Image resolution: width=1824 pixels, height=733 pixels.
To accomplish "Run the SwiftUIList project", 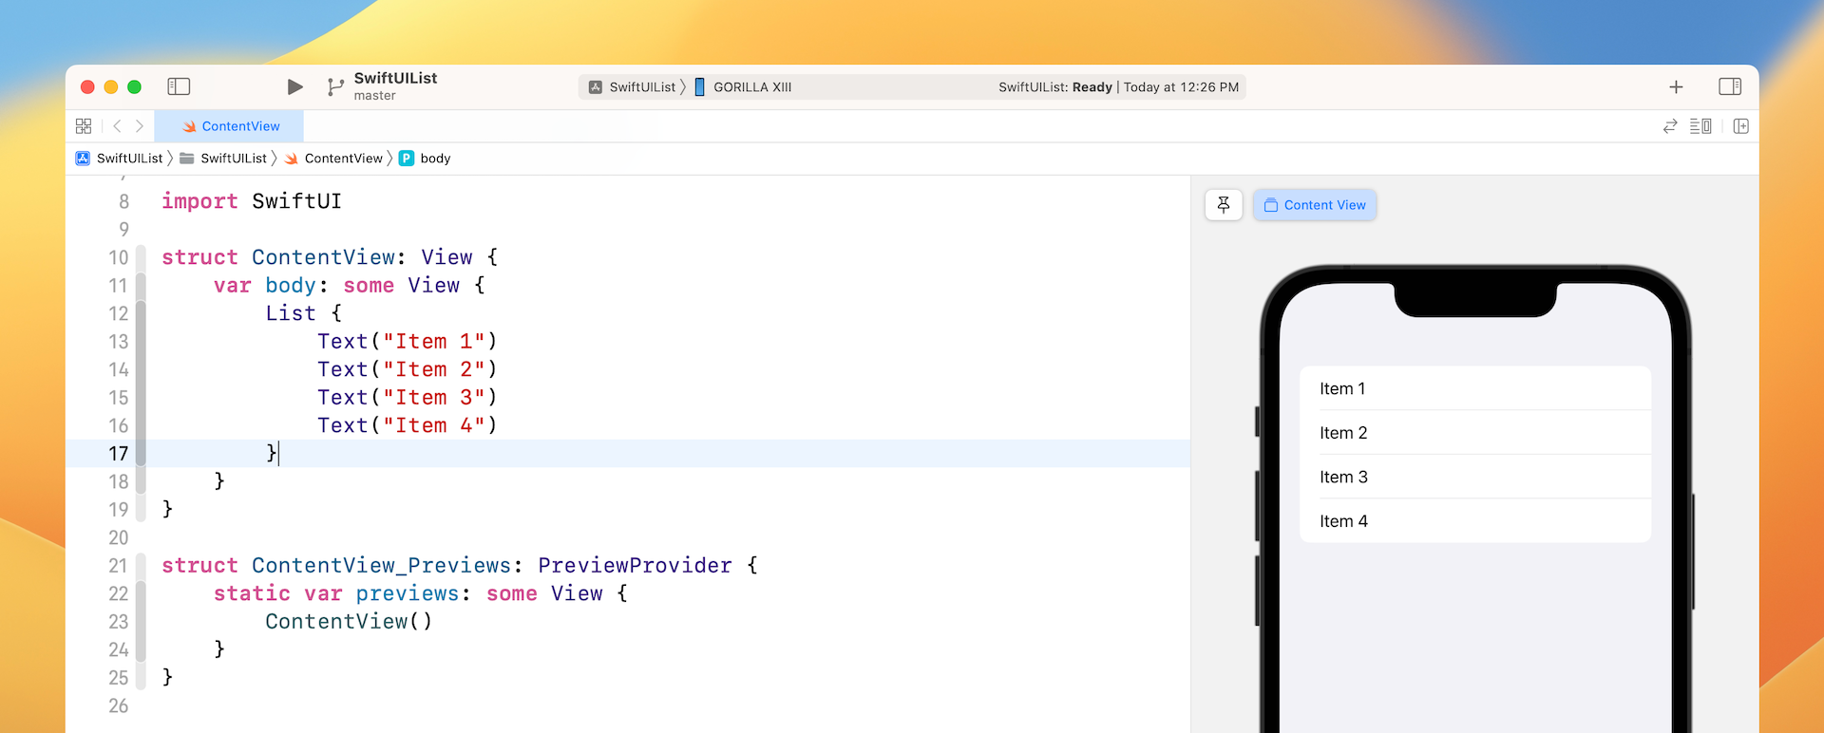I will [294, 86].
